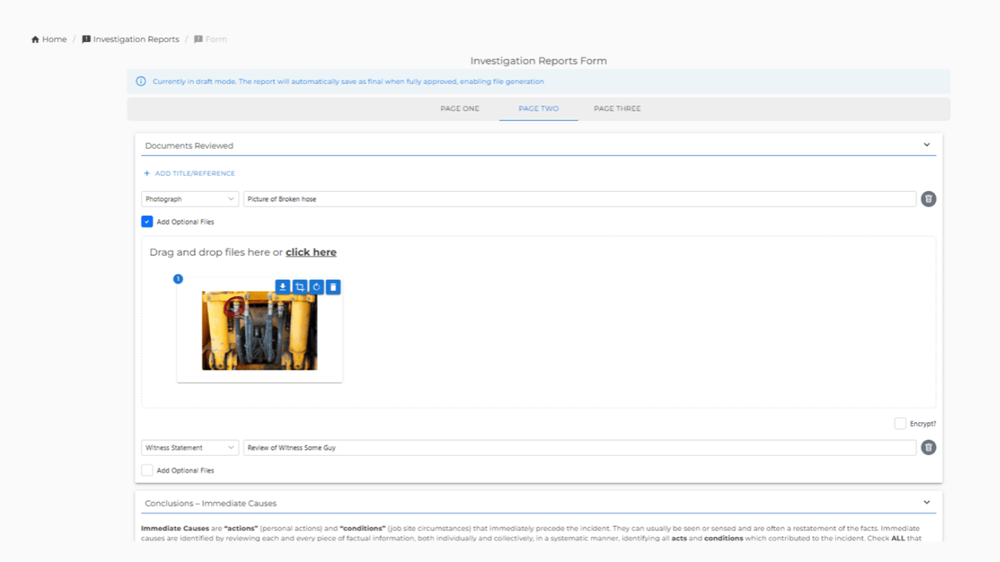Open Investigation Reports from the breadcrumb
Image resolution: width=1000 pixels, height=562 pixels.
(136, 39)
